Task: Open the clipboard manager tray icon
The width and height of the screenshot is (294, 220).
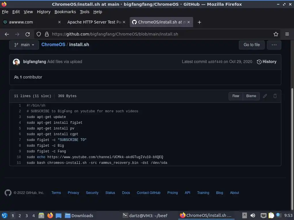Action: 271,215
